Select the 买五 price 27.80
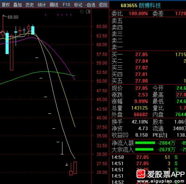This screenshot has width=186, height=184. coord(142,81)
